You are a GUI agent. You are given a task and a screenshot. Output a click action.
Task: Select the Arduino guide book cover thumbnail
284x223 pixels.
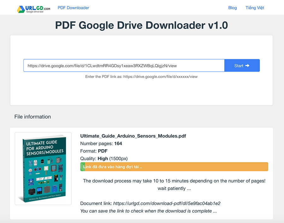[43, 168]
